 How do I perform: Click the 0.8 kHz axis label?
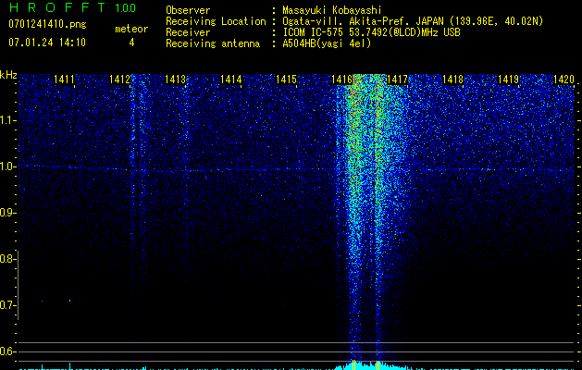pos(7,259)
